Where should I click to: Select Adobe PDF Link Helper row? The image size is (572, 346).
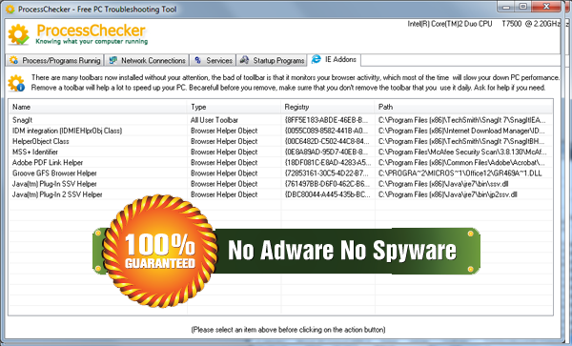pyautogui.click(x=280, y=162)
